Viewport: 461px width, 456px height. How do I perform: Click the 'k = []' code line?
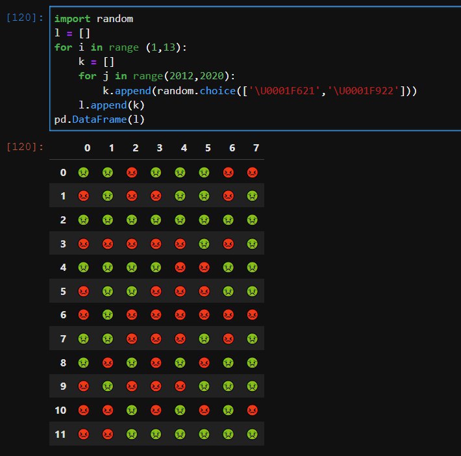point(96,62)
